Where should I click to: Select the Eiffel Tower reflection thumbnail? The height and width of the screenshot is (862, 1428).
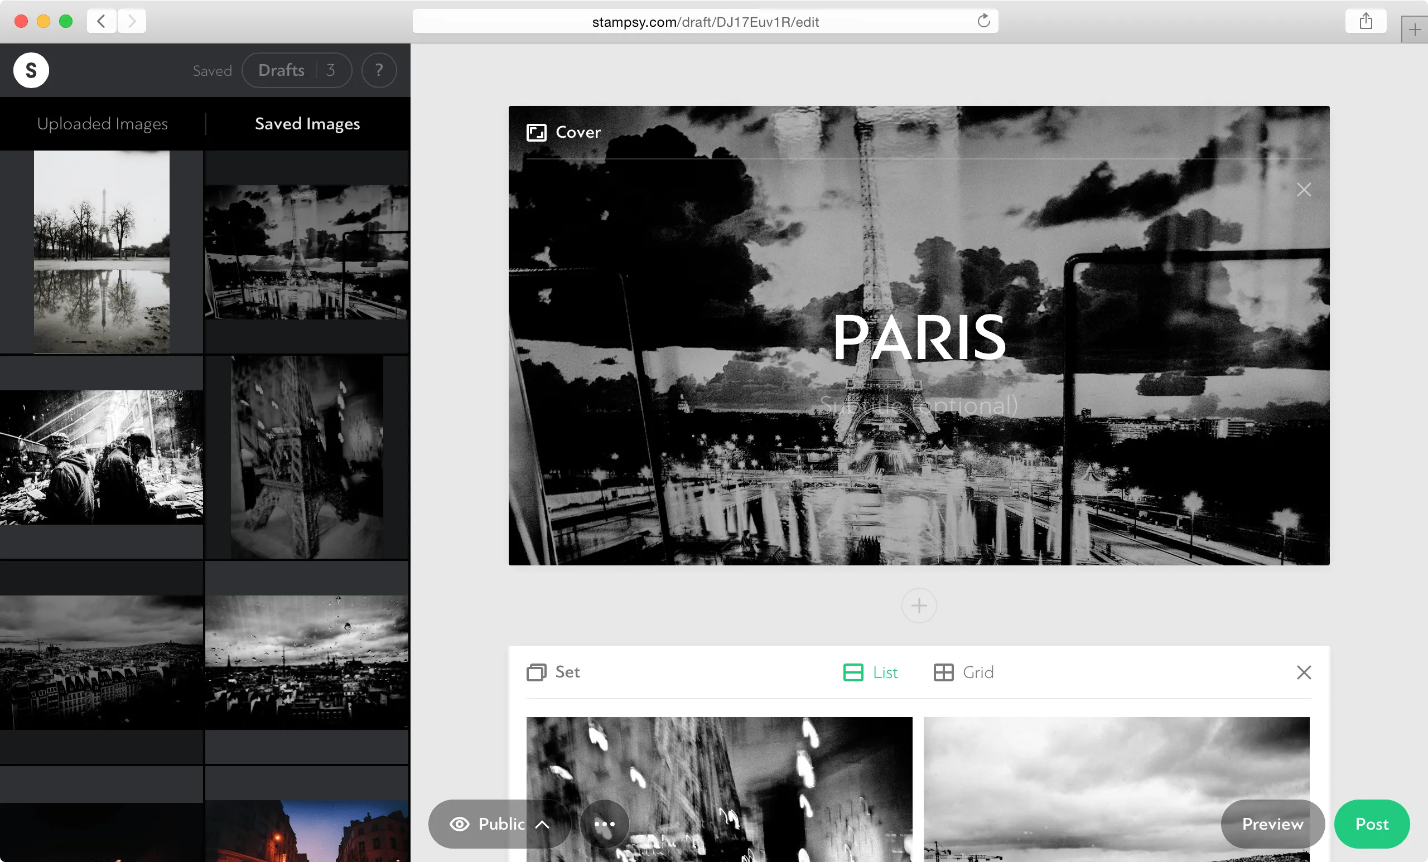pos(102,251)
